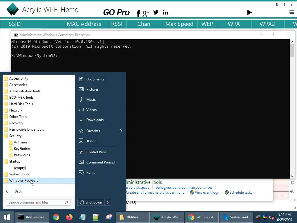Open the Passwords subfolder
The height and width of the screenshot is (223, 297).
click(x=39, y=155)
